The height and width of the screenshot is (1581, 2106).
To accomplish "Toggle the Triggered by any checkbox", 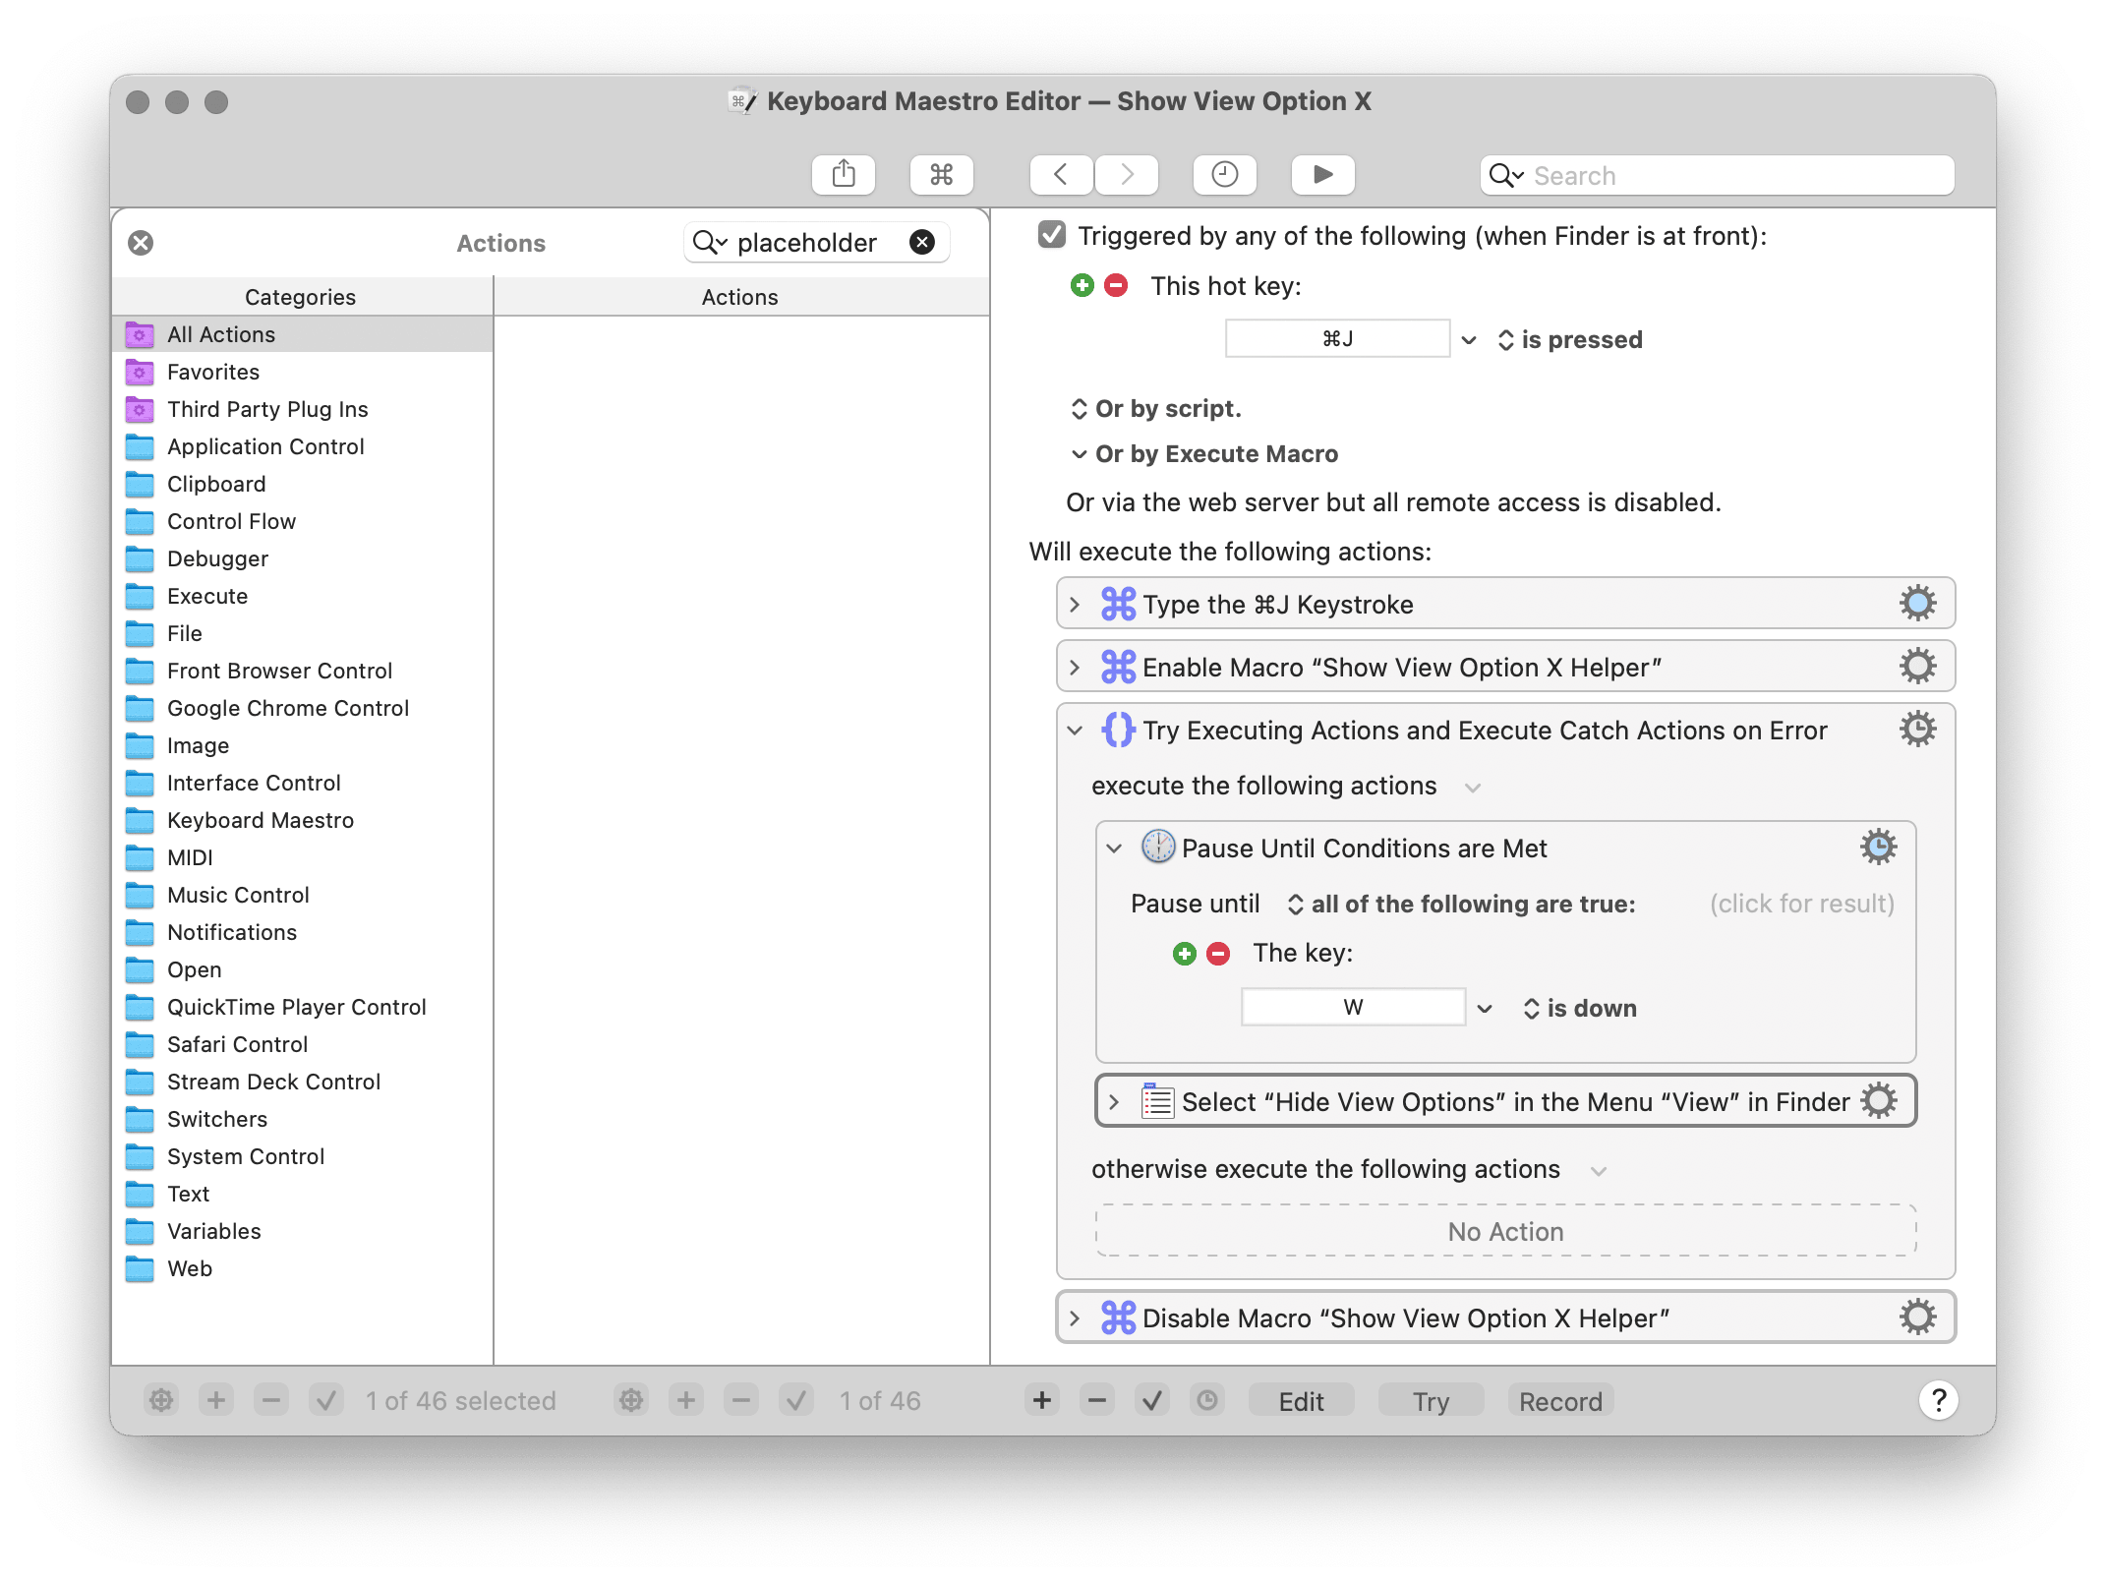I will [x=1051, y=235].
